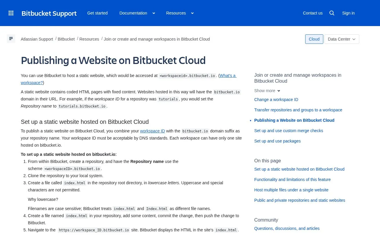Expand the Show more section
This screenshot has height=237, width=380.
tap(267, 91)
